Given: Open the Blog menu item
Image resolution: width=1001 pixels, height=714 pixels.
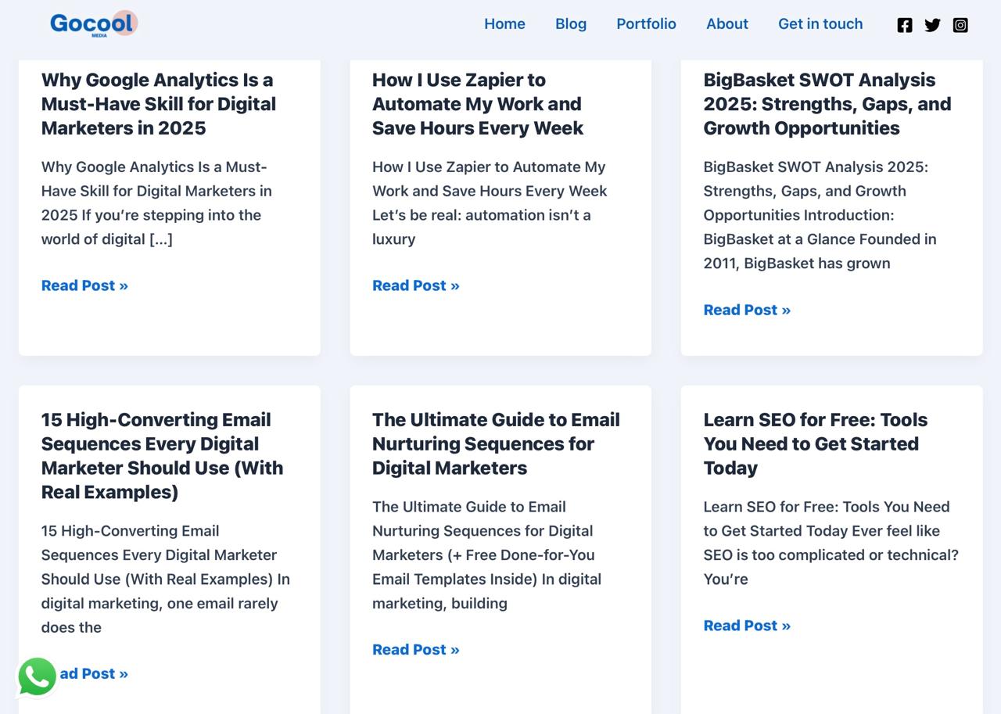Looking at the screenshot, I should tap(570, 23).
